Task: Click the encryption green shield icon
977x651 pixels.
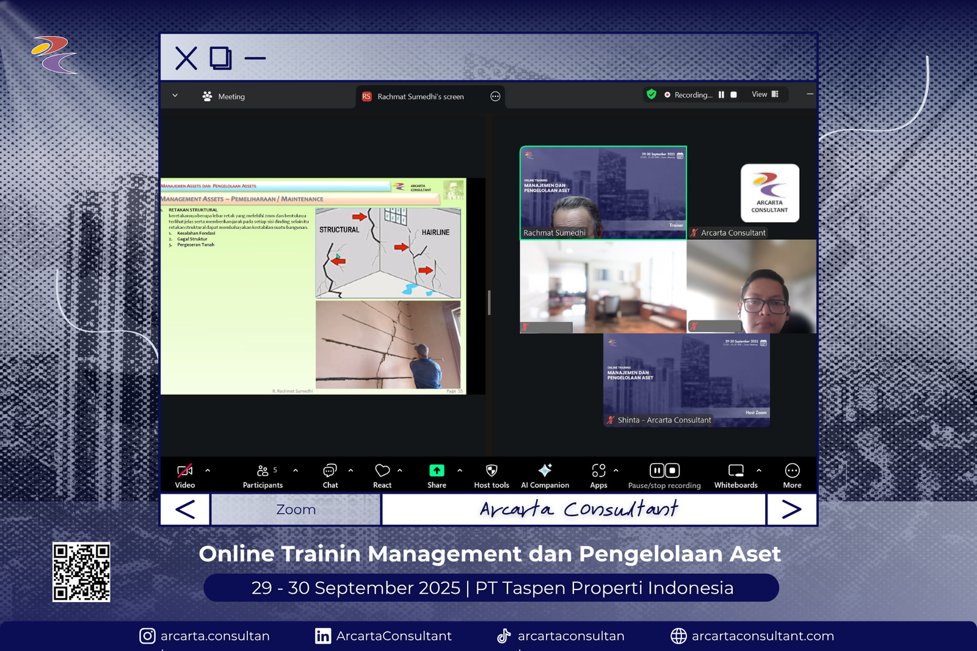Action: pyautogui.click(x=652, y=95)
